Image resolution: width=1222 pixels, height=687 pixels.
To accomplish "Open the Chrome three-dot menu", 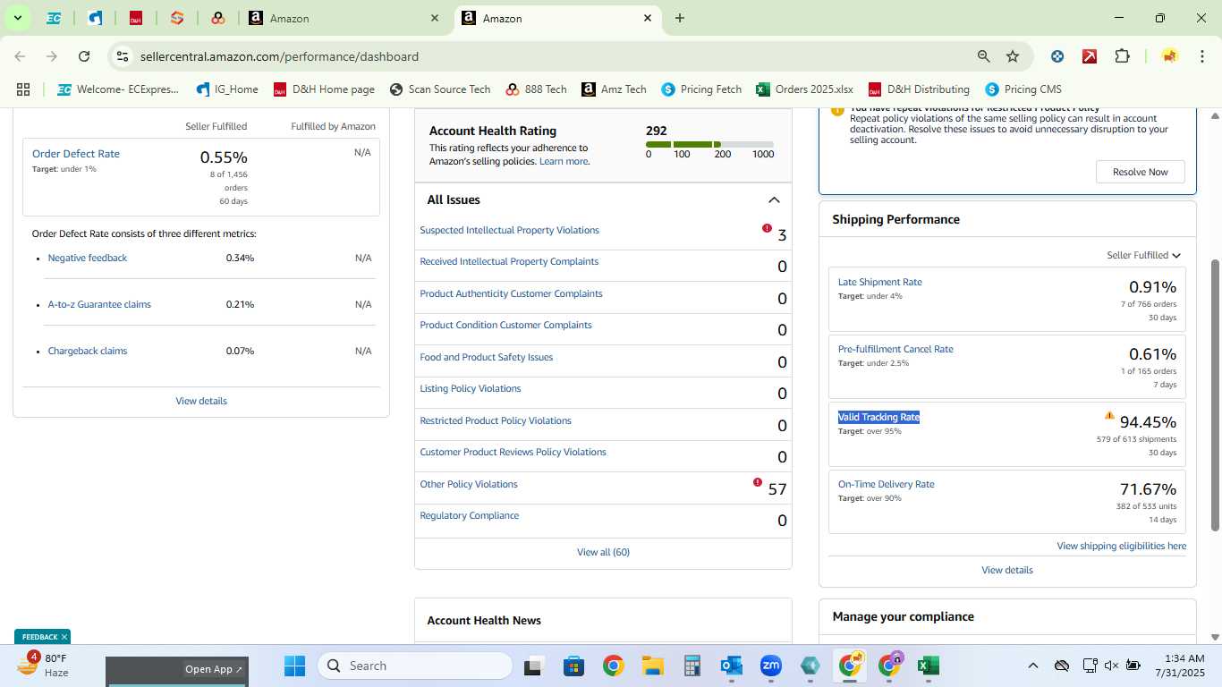I will pyautogui.click(x=1201, y=56).
